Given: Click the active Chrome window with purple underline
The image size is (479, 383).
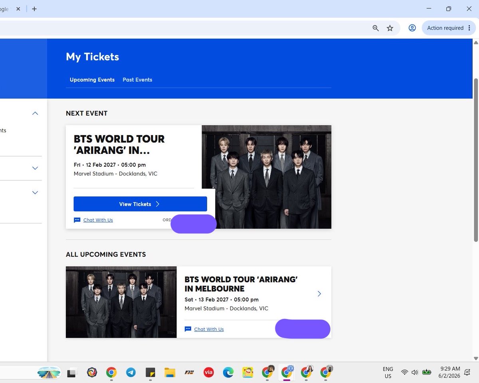Looking at the screenshot, I should (287, 372).
